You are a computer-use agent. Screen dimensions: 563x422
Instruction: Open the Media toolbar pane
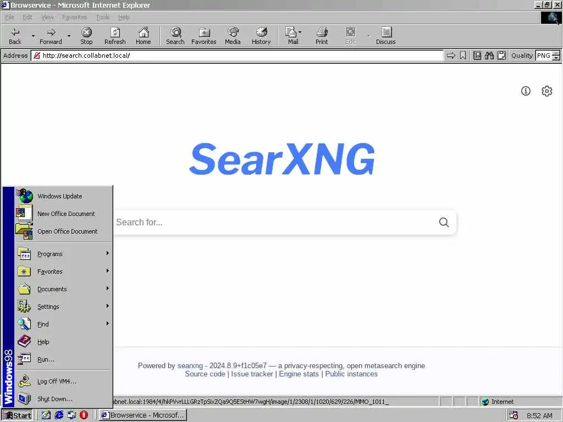pyautogui.click(x=233, y=36)
